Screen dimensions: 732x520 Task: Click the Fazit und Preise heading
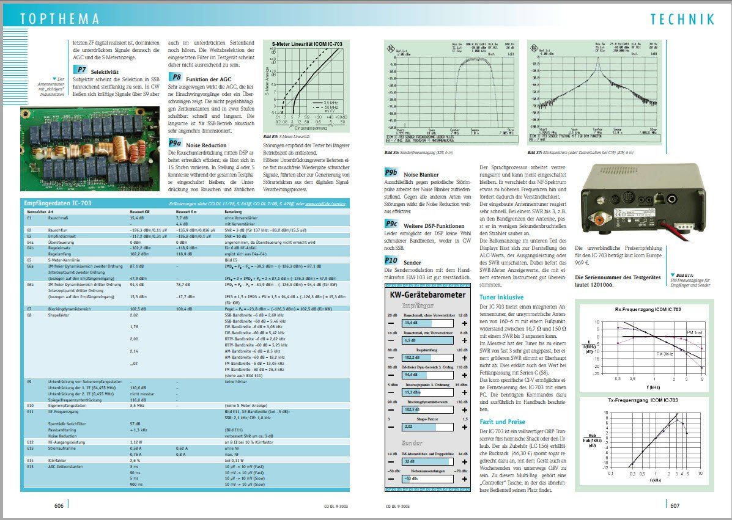click(x=502, y=422)
